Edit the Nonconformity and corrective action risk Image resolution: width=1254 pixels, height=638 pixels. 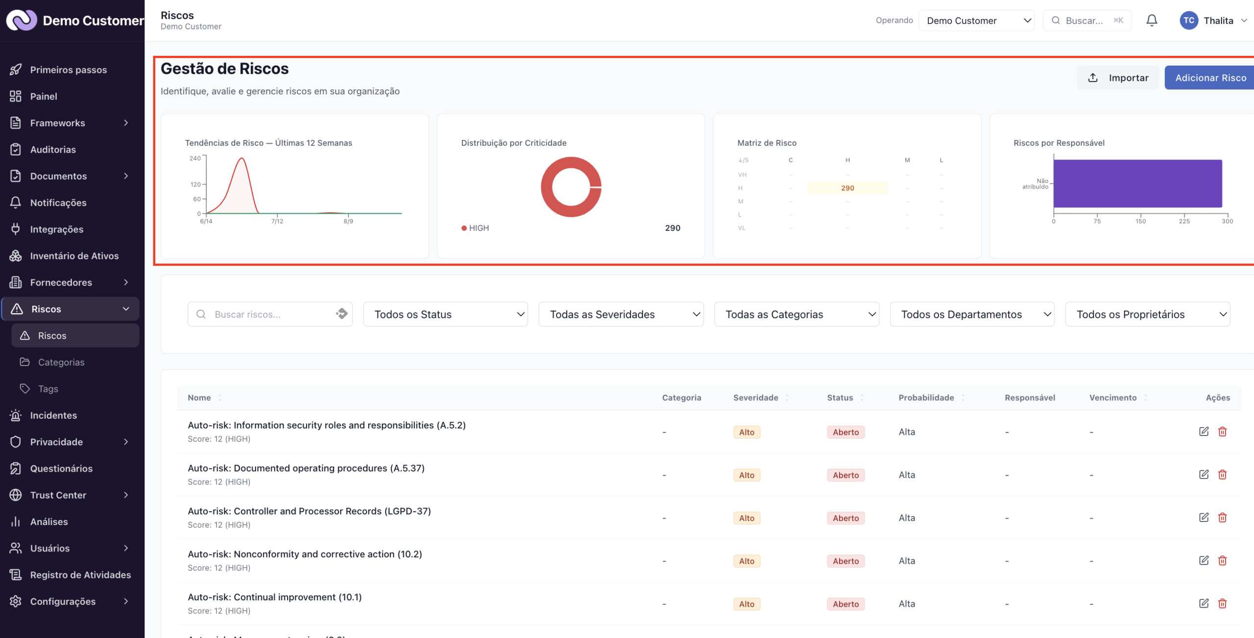(1204, 561)
